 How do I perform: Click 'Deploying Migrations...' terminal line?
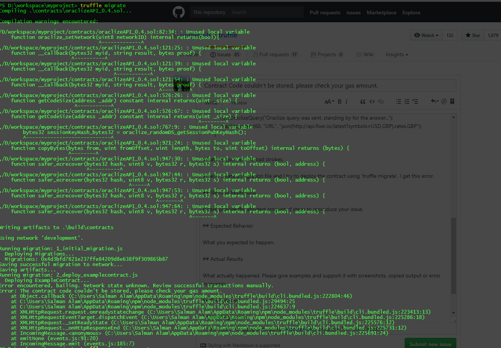[x=40, y=254]
